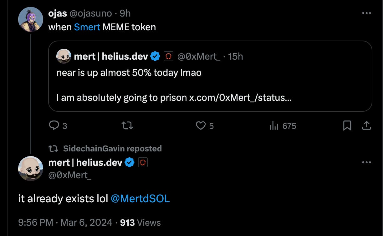Click the SidechainGavin reposted label
Viewport: 383px width, 236px height.
point(112,149)
